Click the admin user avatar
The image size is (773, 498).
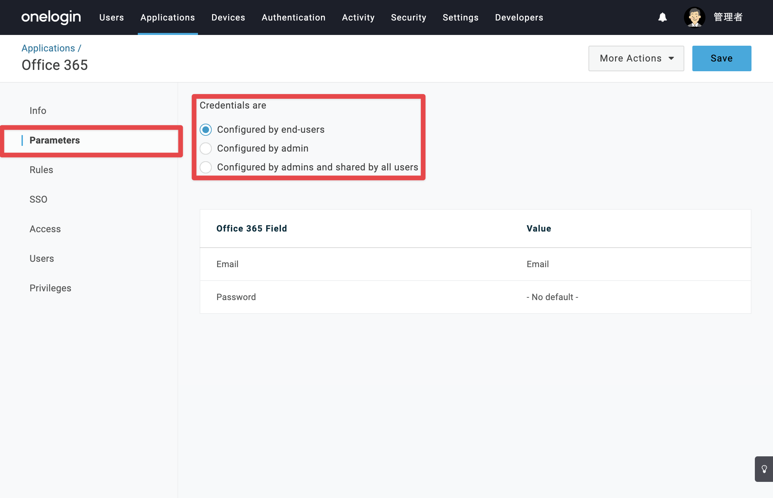[x=694, y=17]
